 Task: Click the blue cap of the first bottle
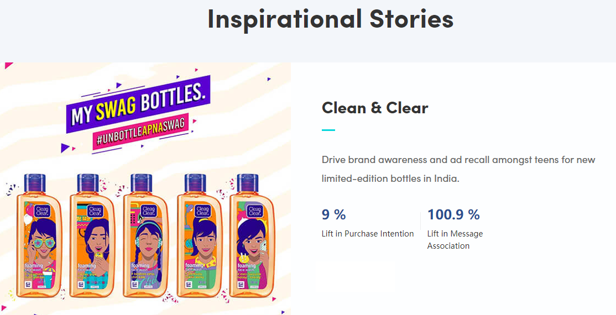pos(35,184)
